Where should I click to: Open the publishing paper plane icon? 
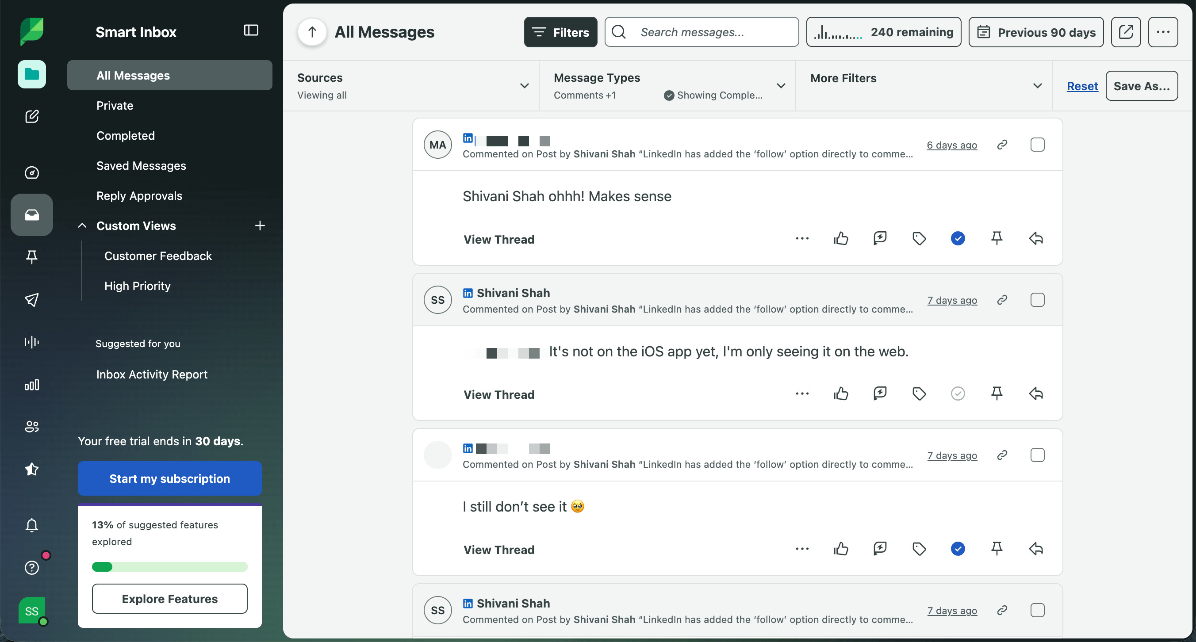click(31, 299)
